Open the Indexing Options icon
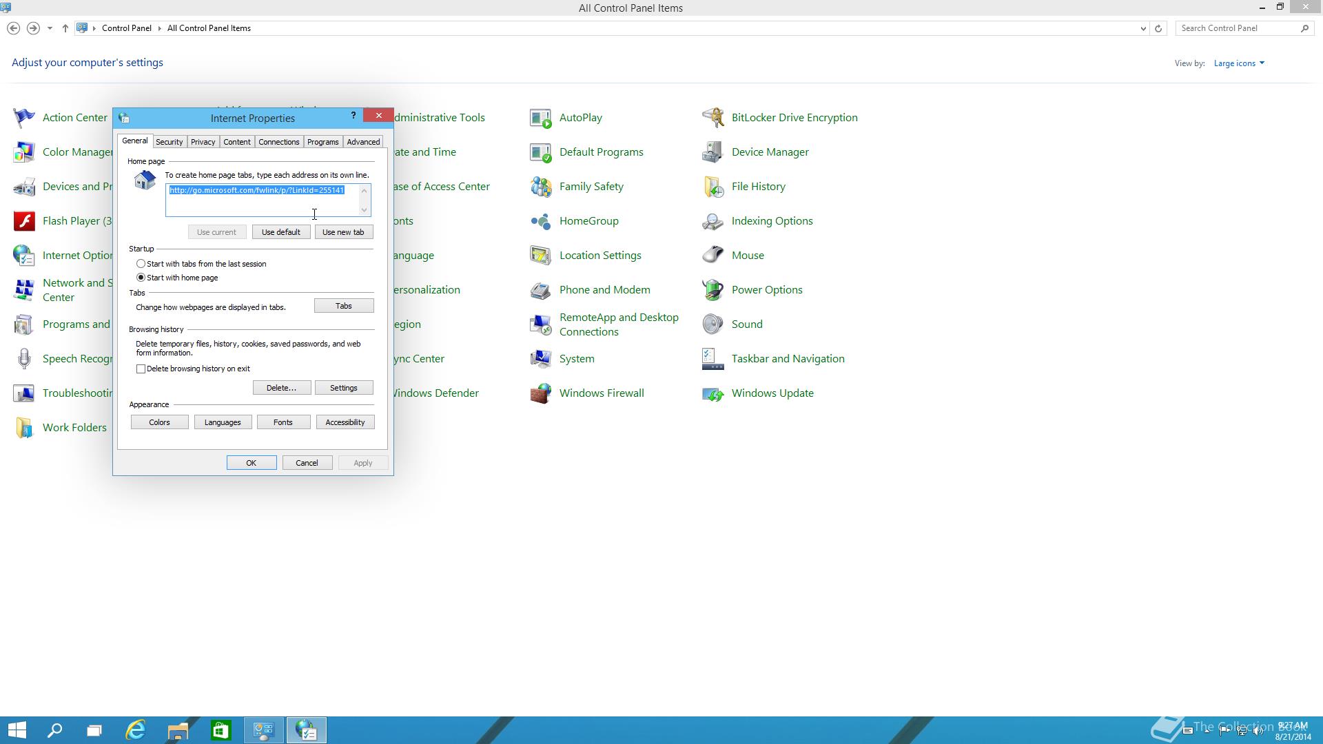 pos(713,221)
